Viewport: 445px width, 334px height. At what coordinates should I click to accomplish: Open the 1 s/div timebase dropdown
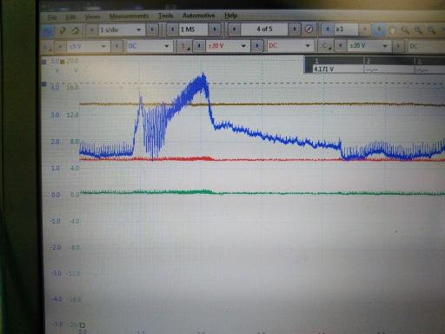click(121, 30)
